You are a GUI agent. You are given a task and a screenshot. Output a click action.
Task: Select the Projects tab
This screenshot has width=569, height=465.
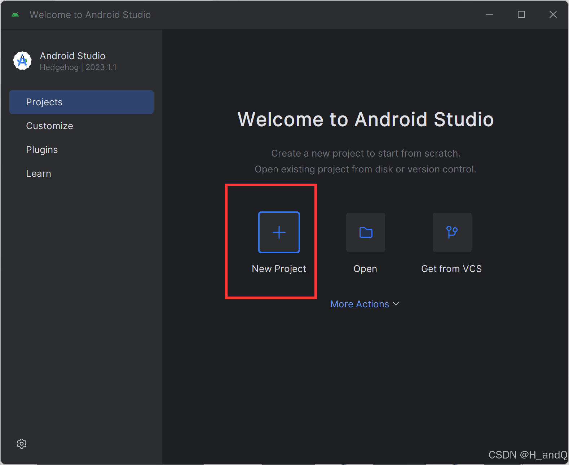81,102
